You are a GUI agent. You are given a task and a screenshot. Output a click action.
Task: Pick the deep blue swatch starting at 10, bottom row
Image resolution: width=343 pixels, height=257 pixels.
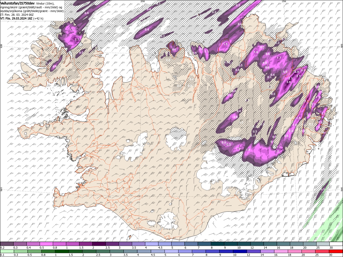tap(240, 251)
